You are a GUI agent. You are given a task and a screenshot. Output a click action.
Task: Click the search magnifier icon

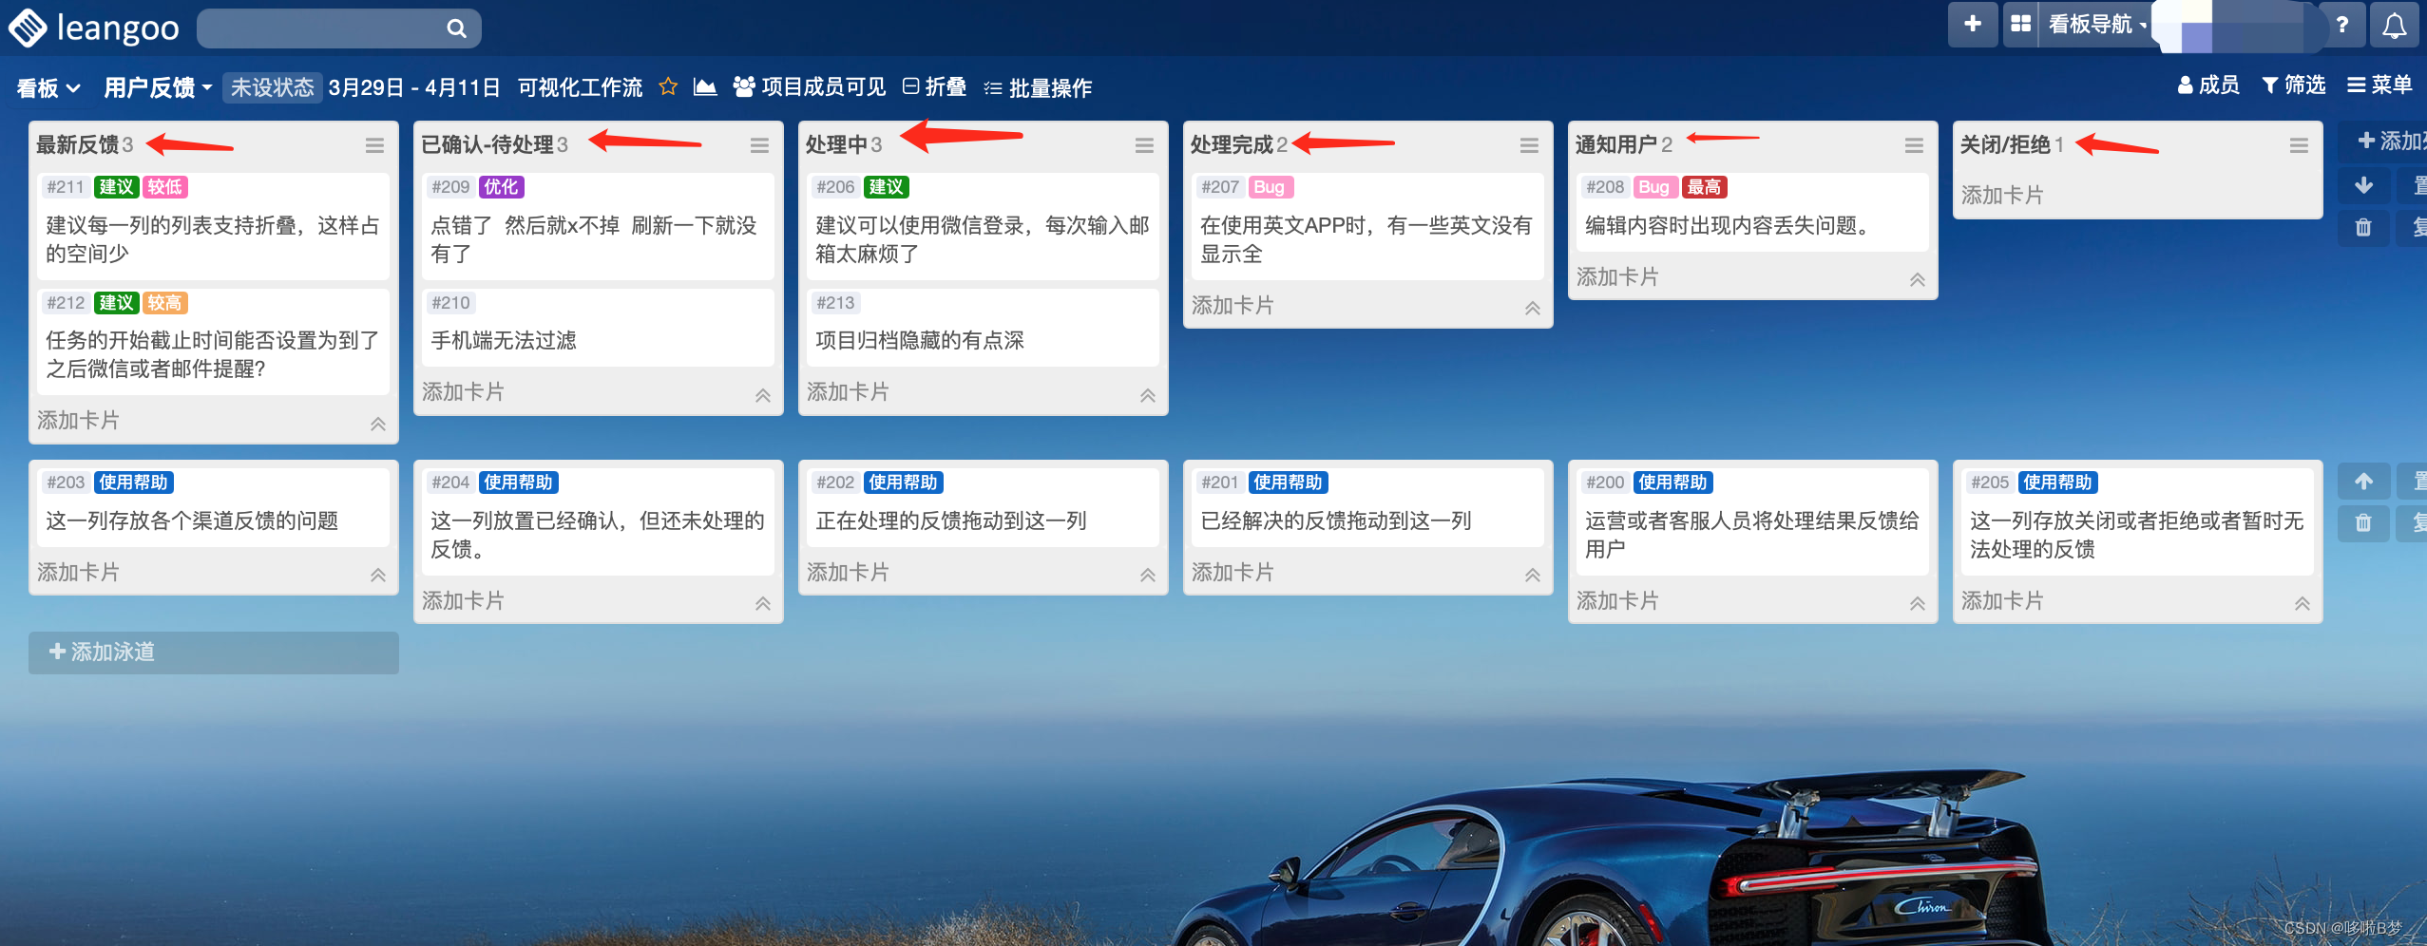click(457, 28)
